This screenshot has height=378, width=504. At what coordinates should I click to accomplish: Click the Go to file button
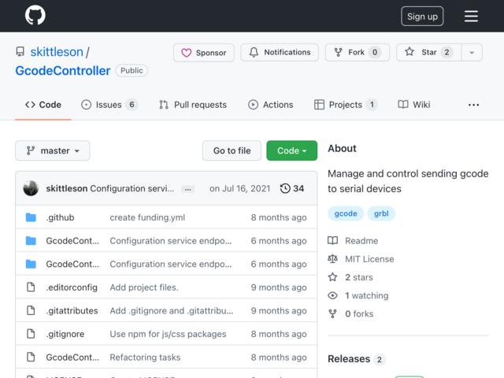pos(232,150)
